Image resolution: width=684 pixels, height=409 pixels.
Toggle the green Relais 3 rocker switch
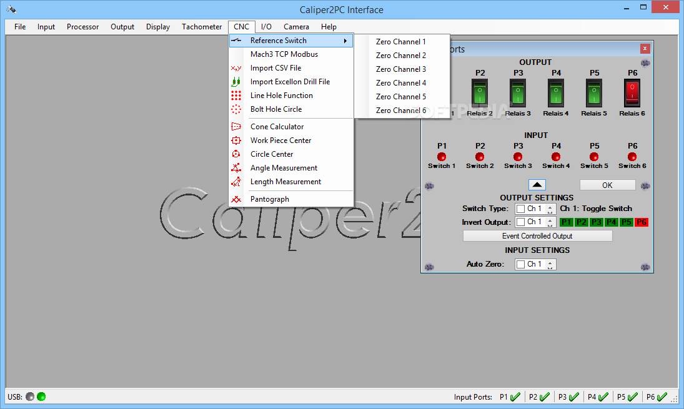518,93
